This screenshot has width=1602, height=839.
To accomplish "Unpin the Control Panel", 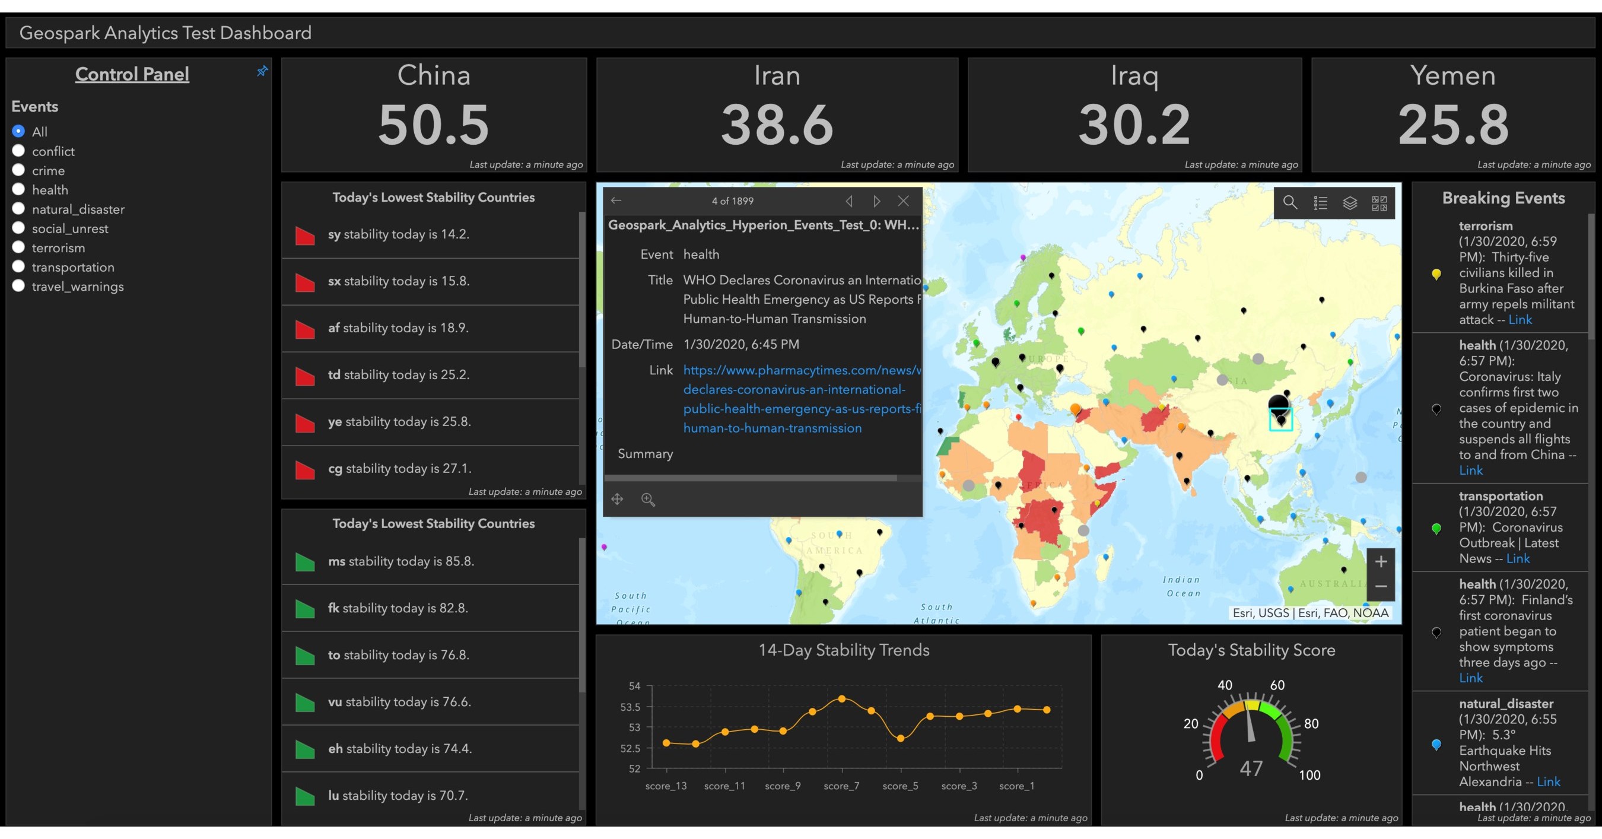I will [x=262, y=71].
